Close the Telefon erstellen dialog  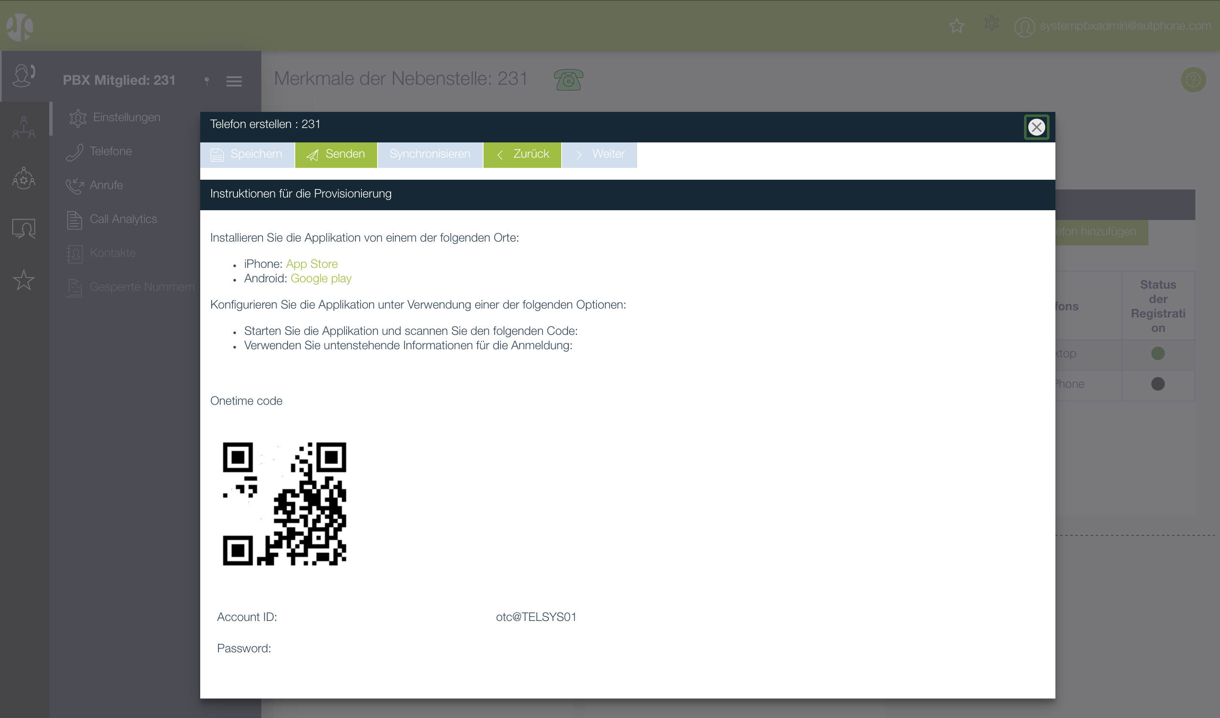1036,127
